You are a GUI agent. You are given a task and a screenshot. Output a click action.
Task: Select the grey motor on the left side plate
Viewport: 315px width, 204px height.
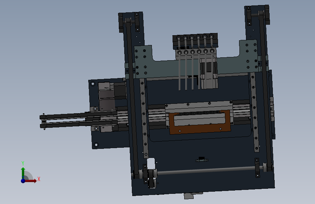click(107, 97)
